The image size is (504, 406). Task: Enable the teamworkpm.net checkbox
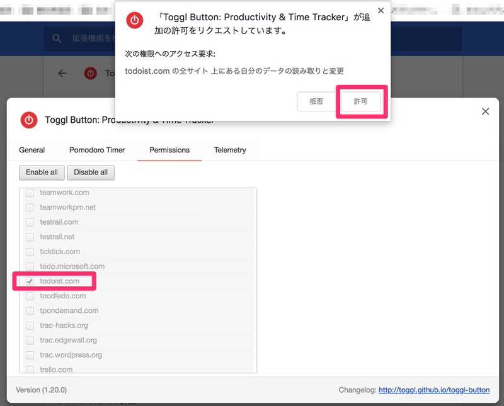pos(30,208)
